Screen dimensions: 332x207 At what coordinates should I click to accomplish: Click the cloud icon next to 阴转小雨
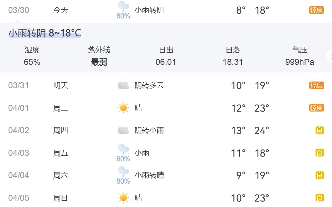click(x=123, y=130)
